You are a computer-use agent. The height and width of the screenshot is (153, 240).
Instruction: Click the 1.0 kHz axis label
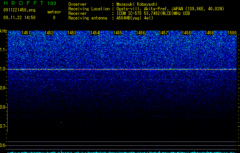(3, 69)
